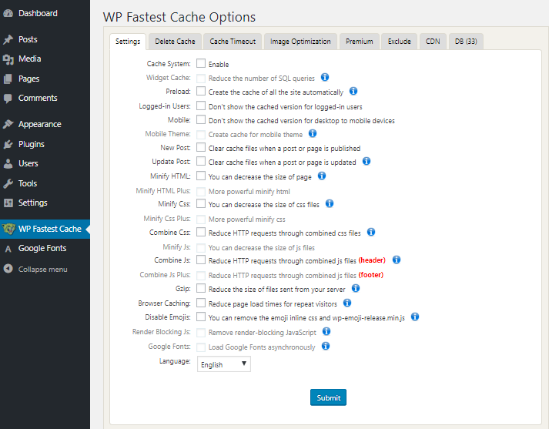Viewport: 549px width, 429px height.
Task: Open the Premium tab
Action: point(360,42)
